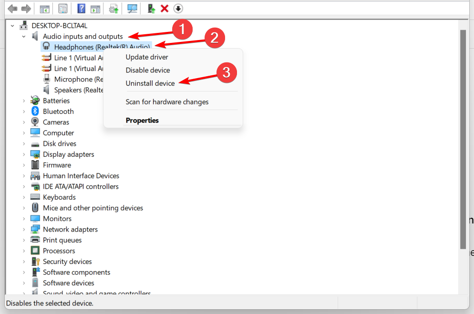Image resolution: width=474 pixels, height=314 pixels.
Task: Expand the Keyboards category
Action: coord(24,197)
